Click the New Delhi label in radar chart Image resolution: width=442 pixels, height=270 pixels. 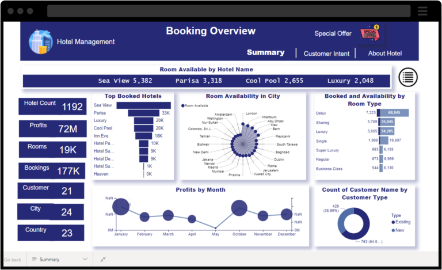point(200,152)
